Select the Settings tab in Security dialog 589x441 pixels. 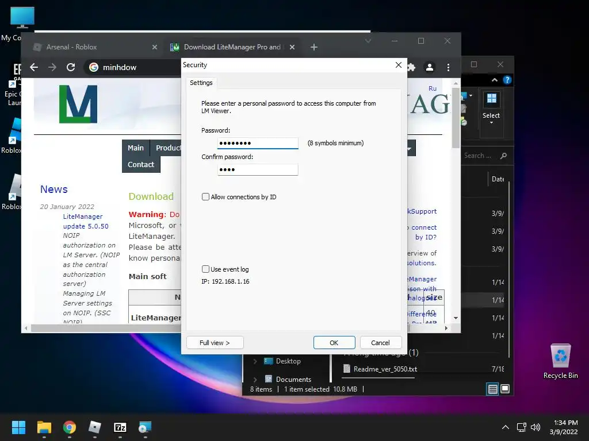pos(201,83)
